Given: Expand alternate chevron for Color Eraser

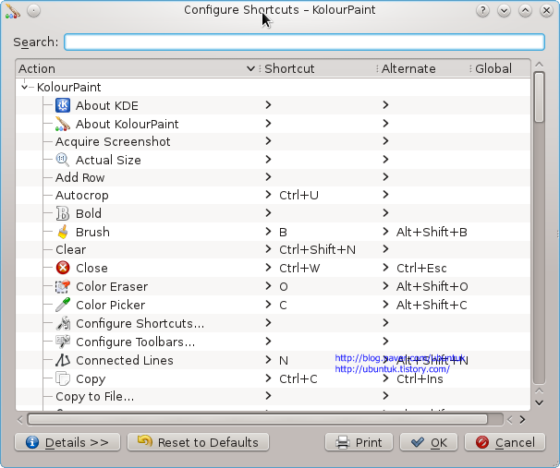Looking at the screenshot, I should [x=385, y=286].
